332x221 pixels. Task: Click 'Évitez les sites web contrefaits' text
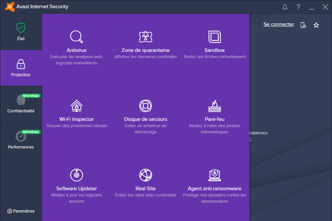pyautogui.click(x=146, y=195)
